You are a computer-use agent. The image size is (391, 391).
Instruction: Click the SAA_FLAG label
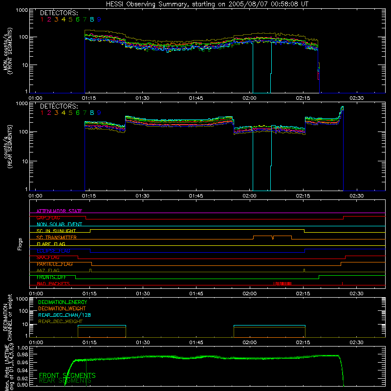pyautogui.click(x=48, y=258)
